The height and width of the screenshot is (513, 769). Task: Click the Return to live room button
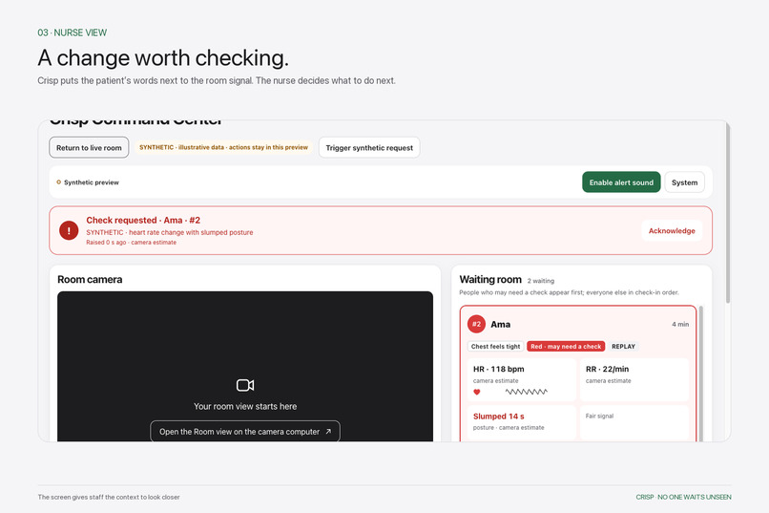(x=89, y=147)
